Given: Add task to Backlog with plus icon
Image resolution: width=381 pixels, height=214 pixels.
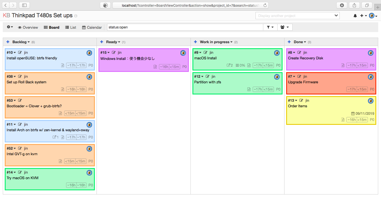Looking at the screenshot, I should click(8, 42).
